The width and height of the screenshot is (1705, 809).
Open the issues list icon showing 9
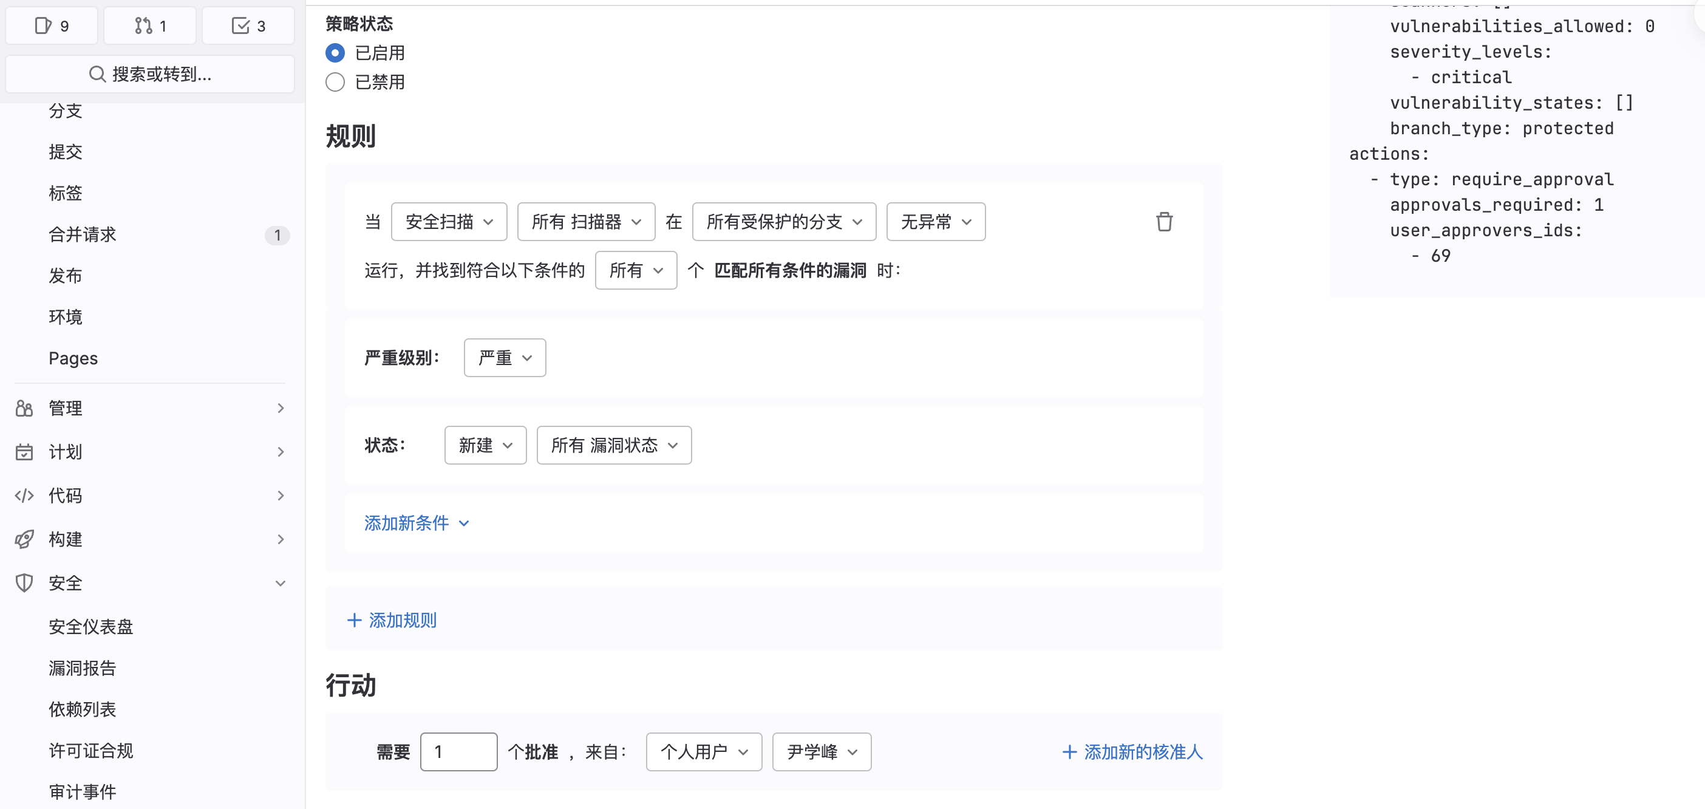52,25
